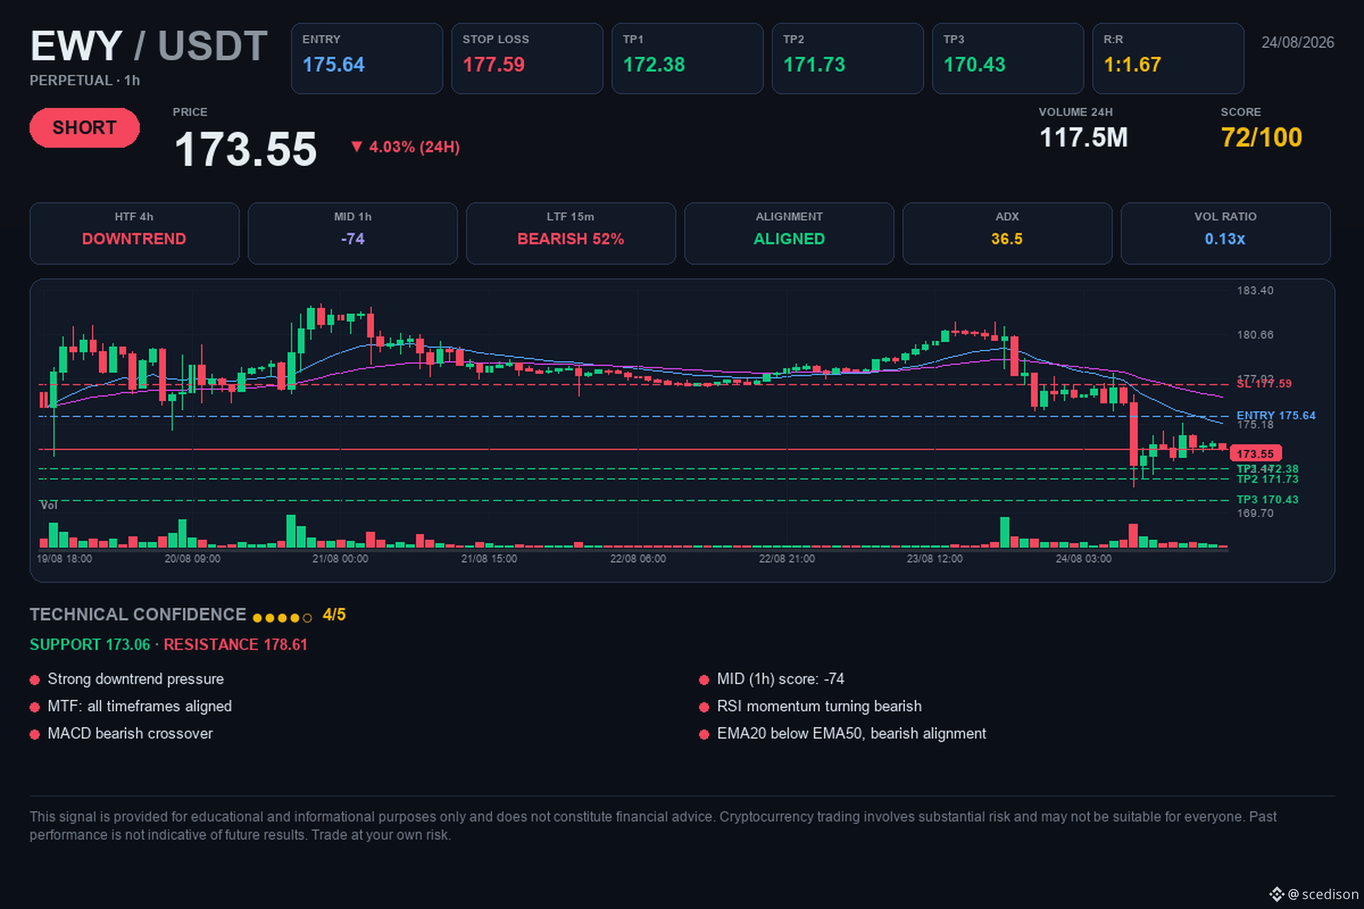Click the 22/08 21:00 time axis label
This screenshot has width=1364, height=909.
coord(787,559)
